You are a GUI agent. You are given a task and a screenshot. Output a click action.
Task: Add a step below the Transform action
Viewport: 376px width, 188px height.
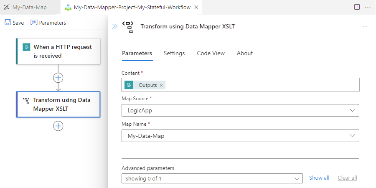click(x=58, y=126)
